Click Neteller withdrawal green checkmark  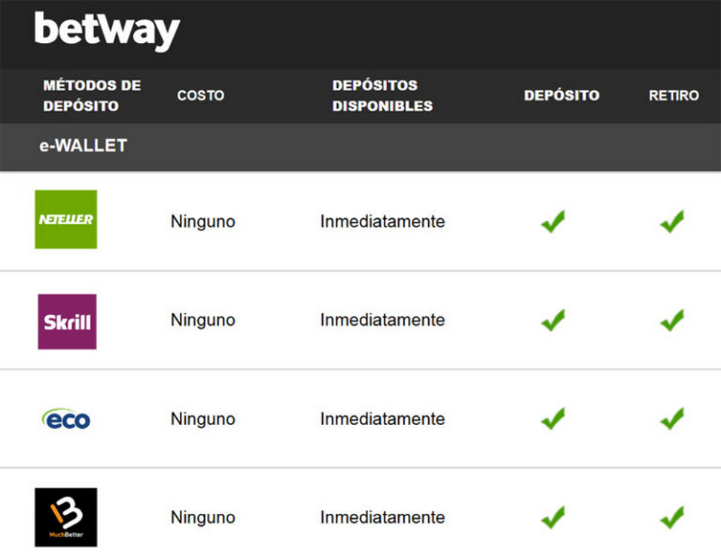point(671,222)
